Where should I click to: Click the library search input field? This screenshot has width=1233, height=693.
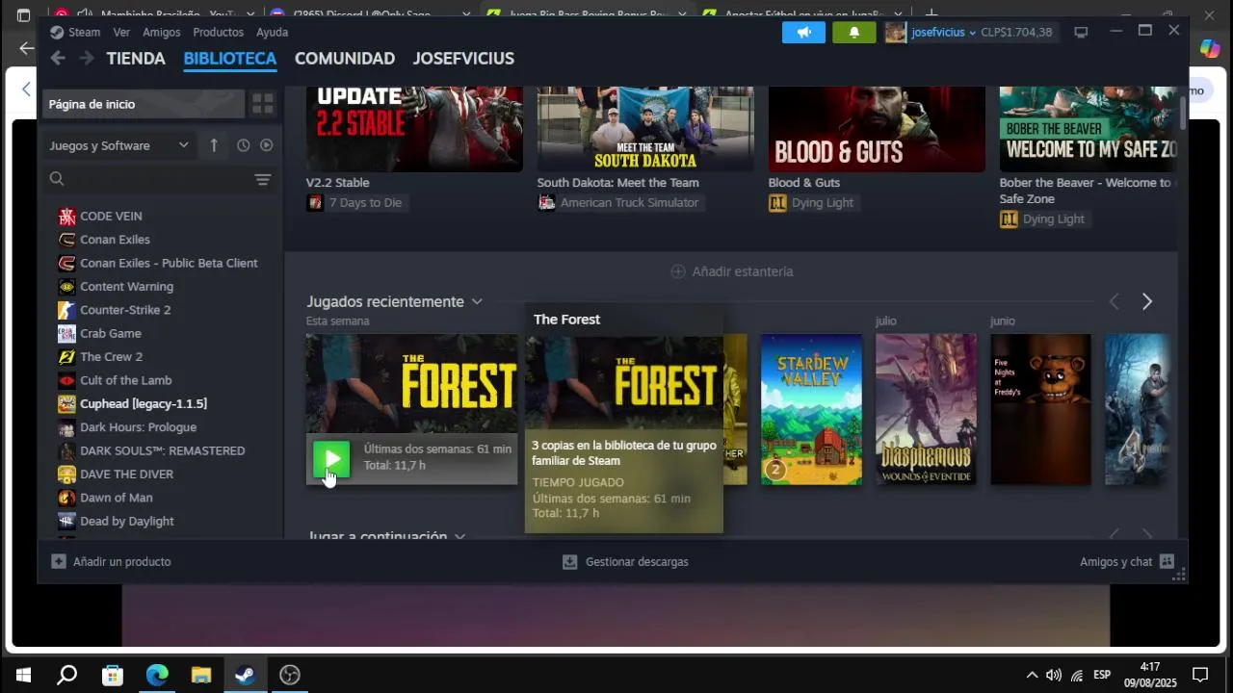159,179
